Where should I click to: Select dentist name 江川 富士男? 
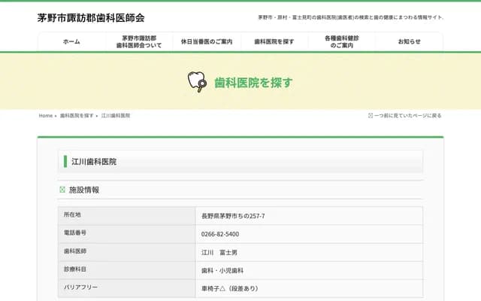pos(219,253)
